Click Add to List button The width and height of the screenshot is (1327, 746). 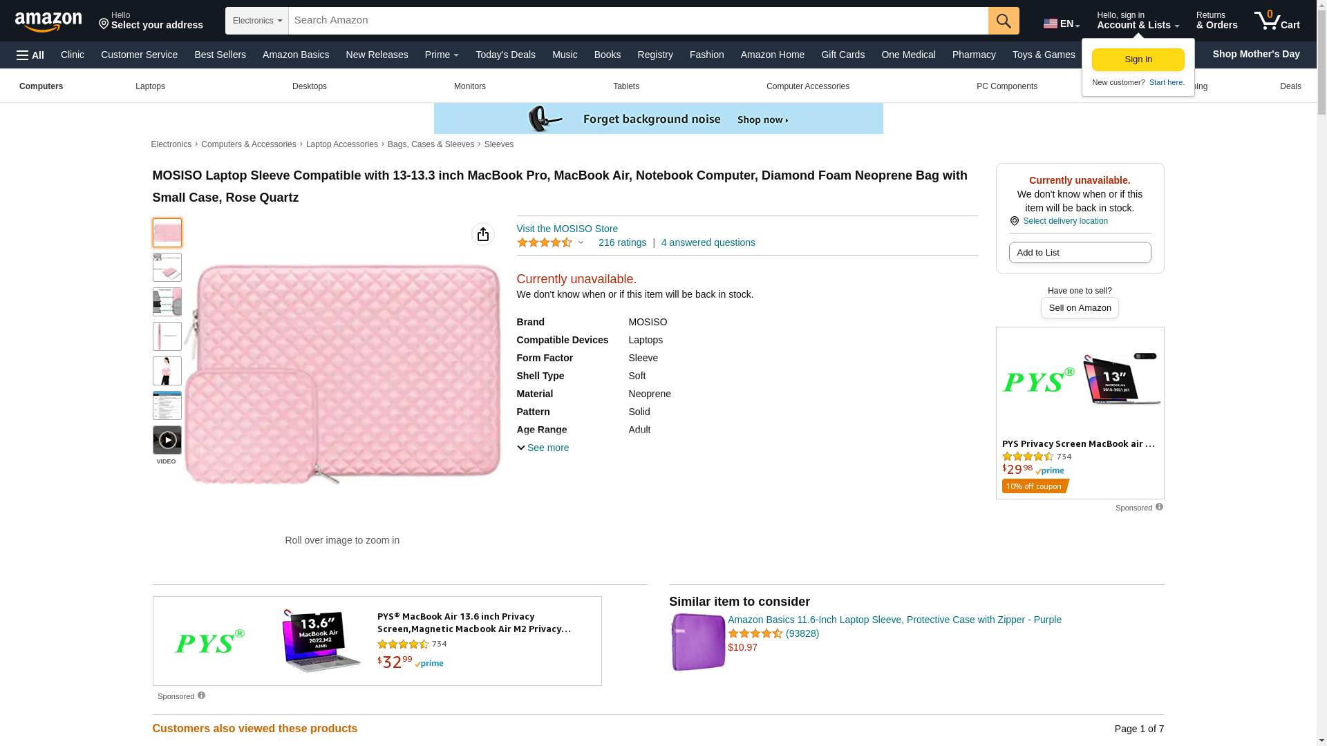(1080, 252)
